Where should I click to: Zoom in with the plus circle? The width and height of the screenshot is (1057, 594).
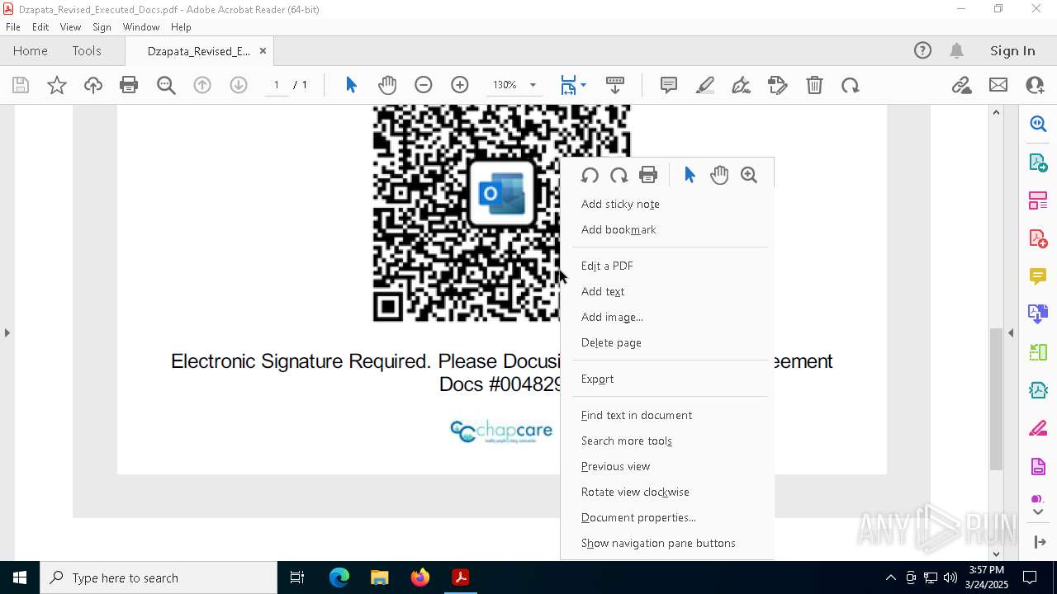pos(460,85)
